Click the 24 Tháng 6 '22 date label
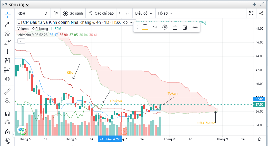The image size is (268, 146). [x=110, y=139]
